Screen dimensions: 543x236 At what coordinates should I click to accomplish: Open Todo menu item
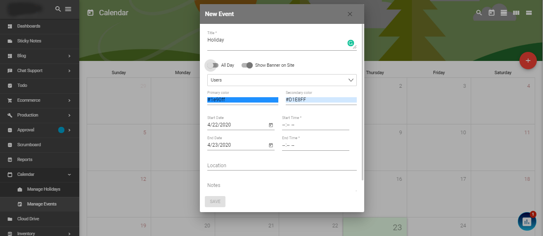(40, 86)
